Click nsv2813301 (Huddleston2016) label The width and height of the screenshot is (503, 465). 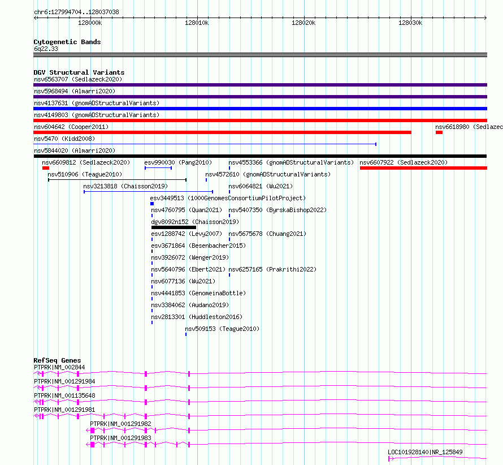tap(197, 317)
